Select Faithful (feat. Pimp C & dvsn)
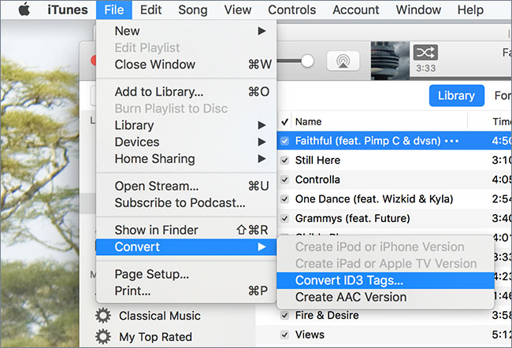This screenshot has height=348, width=512. pyautogui.click(x=368, y=141)
